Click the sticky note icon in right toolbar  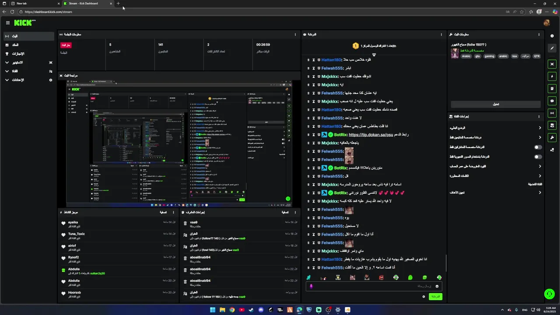coord(552,88)
